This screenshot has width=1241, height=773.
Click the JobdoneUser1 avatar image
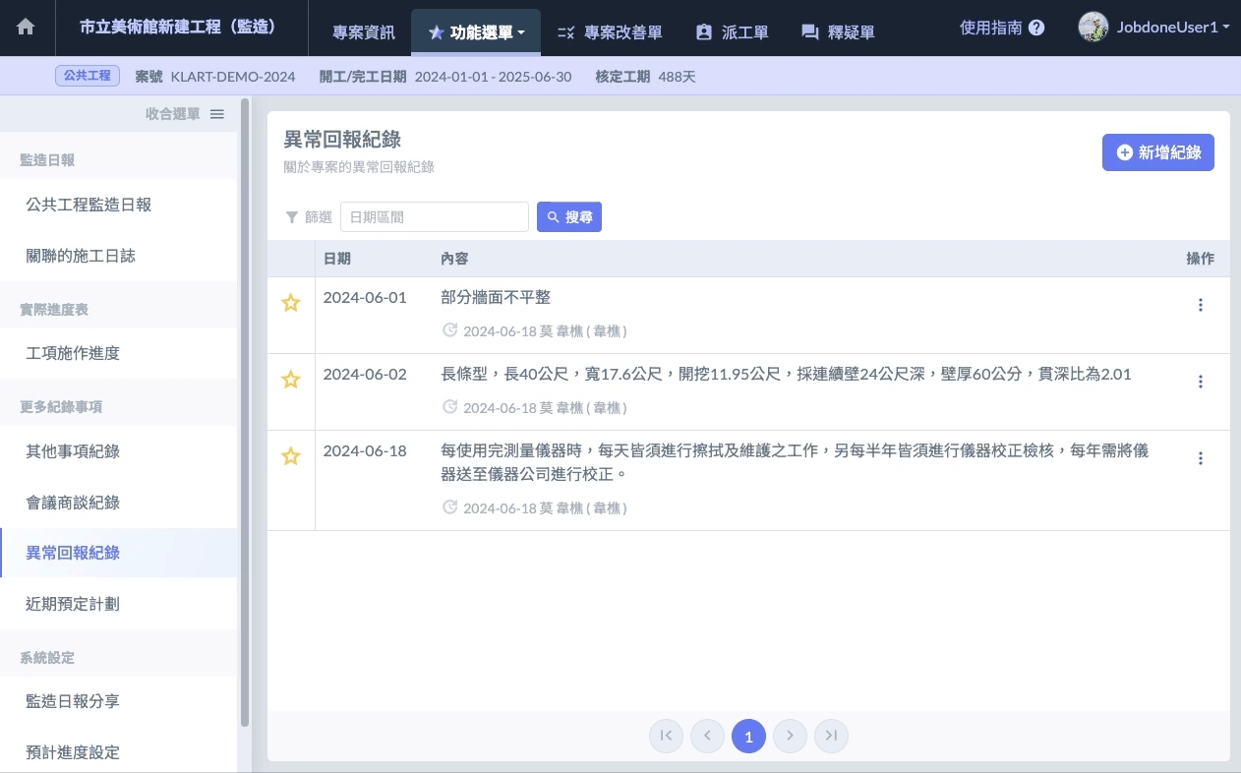(1093, 28)
